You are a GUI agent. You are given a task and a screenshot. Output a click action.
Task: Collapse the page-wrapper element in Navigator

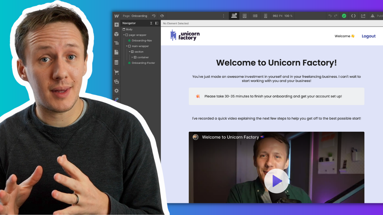124,35
